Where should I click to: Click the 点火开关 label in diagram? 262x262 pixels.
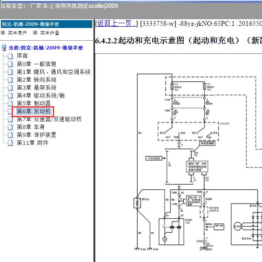pyautogui.click(x=224, y=124)
